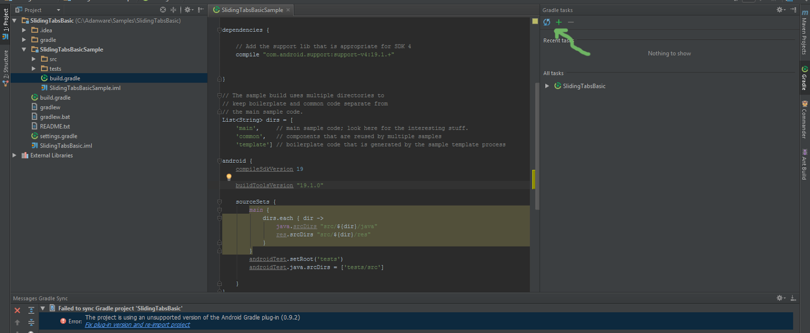Screen dimensions: 810x333
Task: Click yellow analysis status square in editor
Action: (535, 21)
